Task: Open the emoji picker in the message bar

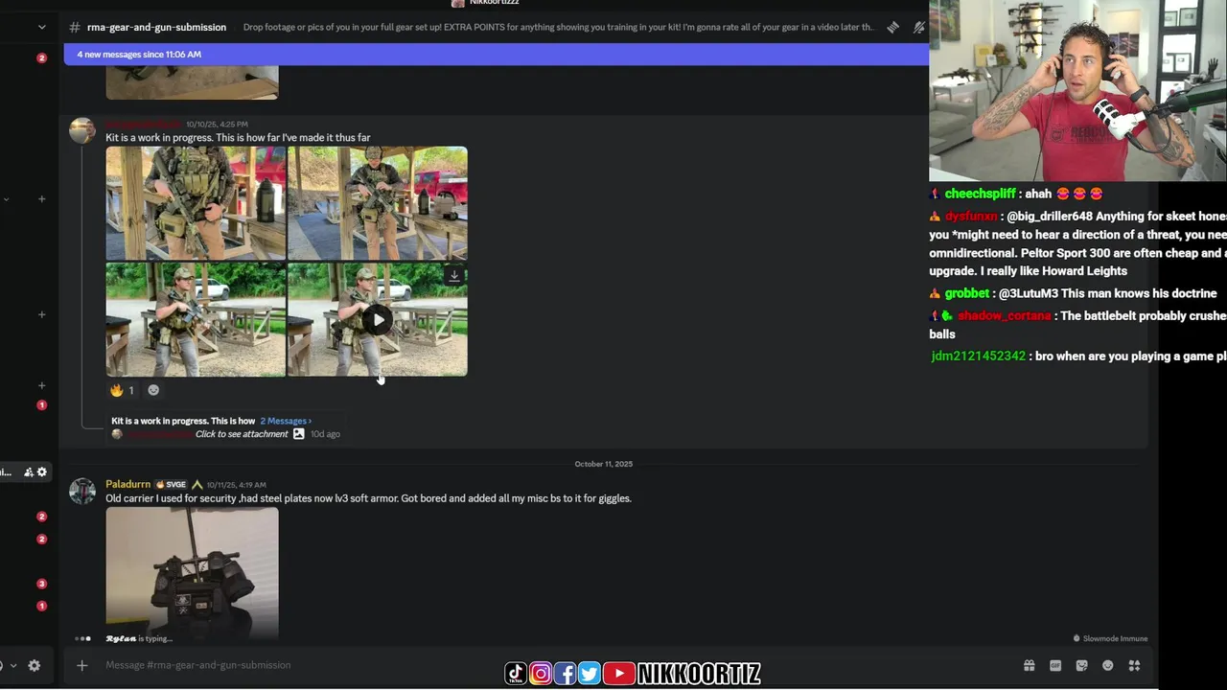Action: click(1108, 665)
